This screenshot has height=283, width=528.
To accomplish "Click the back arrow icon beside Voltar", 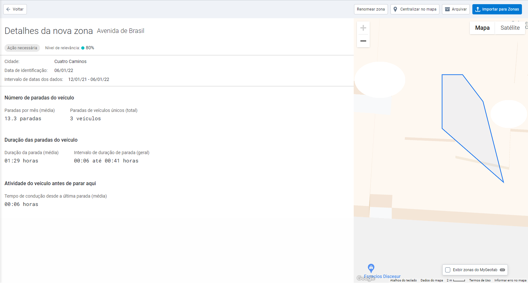I will [8, 9].
